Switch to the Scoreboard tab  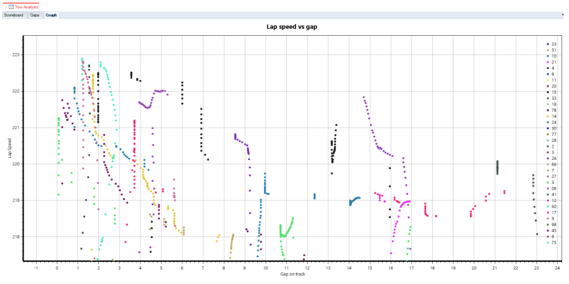coord(14,15)
